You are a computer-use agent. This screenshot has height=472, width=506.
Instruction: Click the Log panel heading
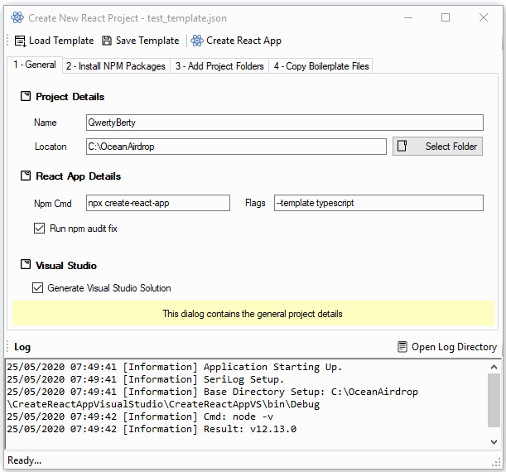coord(22,347)
